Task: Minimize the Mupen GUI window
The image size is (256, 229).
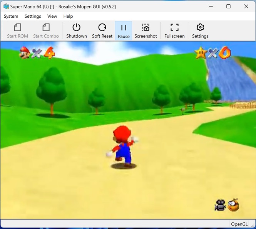Action: click(211, 7)
